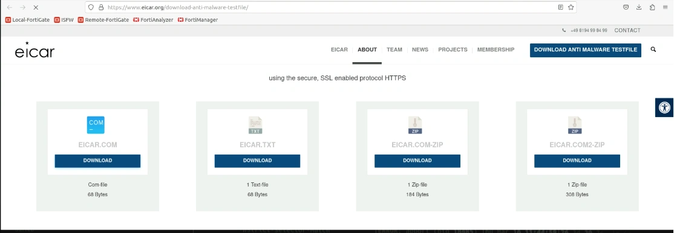Download the EICAR.COM2-ZIP file

(577, 161)
